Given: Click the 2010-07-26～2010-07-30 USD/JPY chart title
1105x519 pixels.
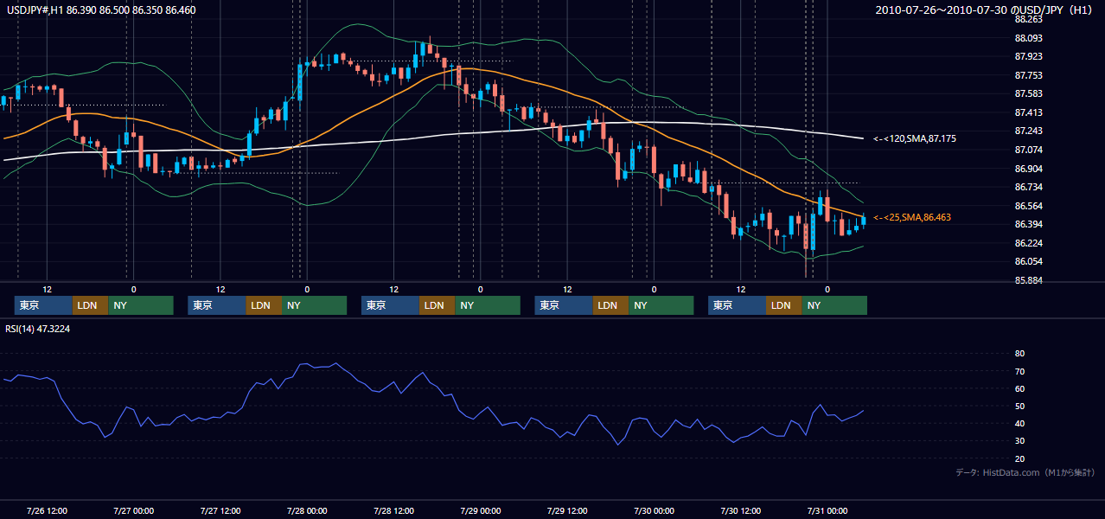Looking at the screenshot, I should coord(985,10).
